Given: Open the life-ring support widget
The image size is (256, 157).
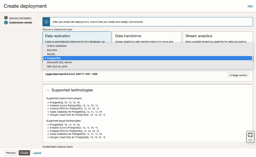Looking at the screenshot, I should [250, 134].
